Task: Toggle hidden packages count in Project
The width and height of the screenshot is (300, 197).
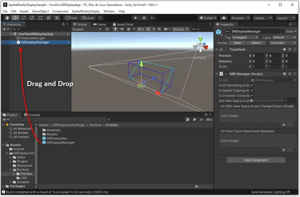Action: [209, 120]
